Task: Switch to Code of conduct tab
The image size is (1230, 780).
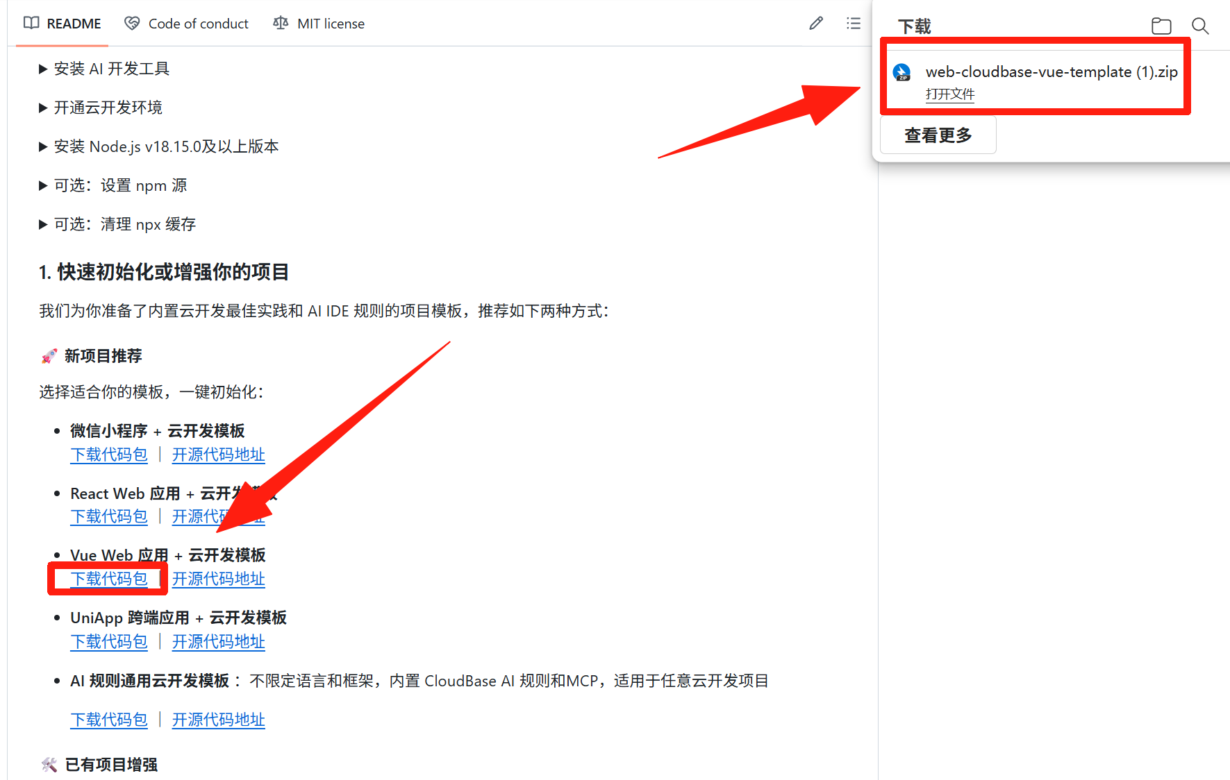Action: (x=186, y=24)
